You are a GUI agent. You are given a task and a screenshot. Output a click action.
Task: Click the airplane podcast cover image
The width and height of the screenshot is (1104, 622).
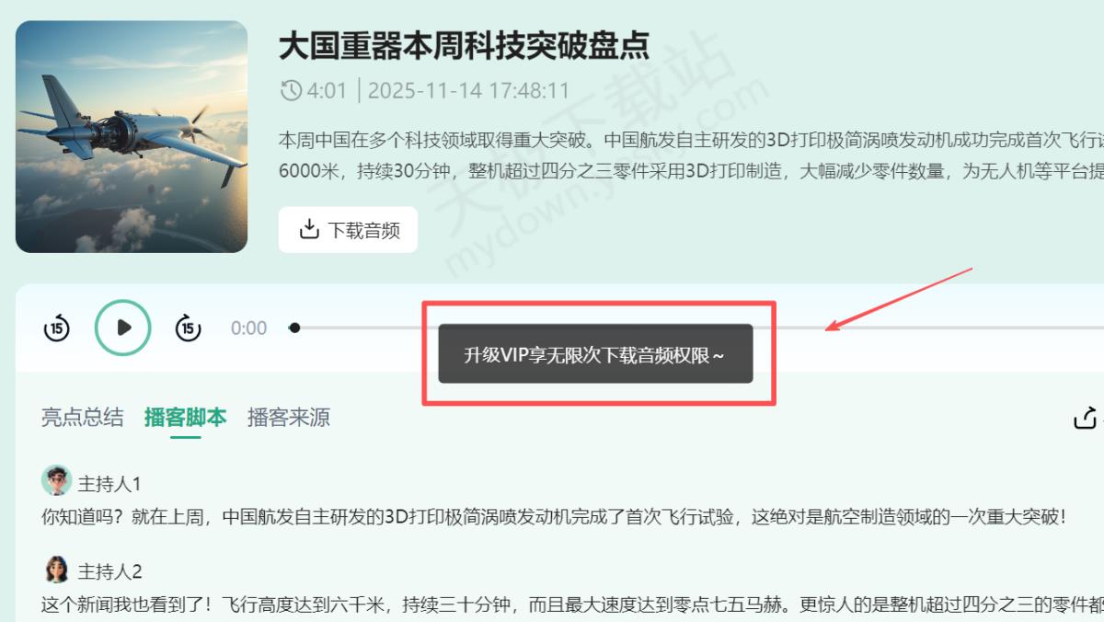(132, 136)
